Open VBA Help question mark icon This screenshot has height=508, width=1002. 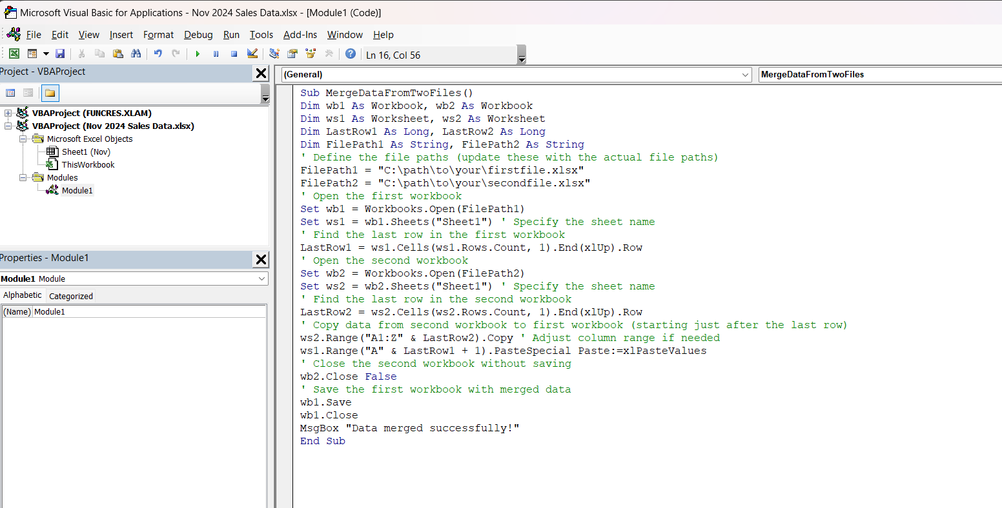point(350,54)
